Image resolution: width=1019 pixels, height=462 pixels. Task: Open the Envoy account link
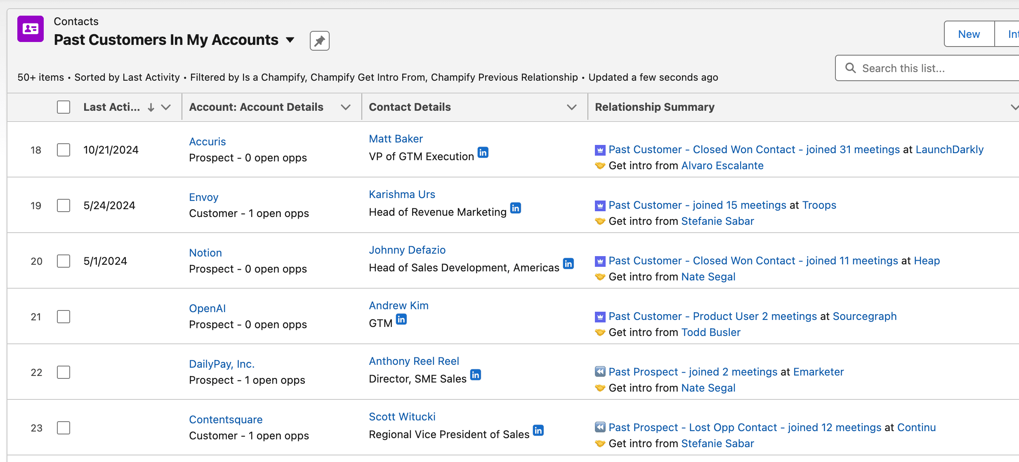[x=204, y=197]
